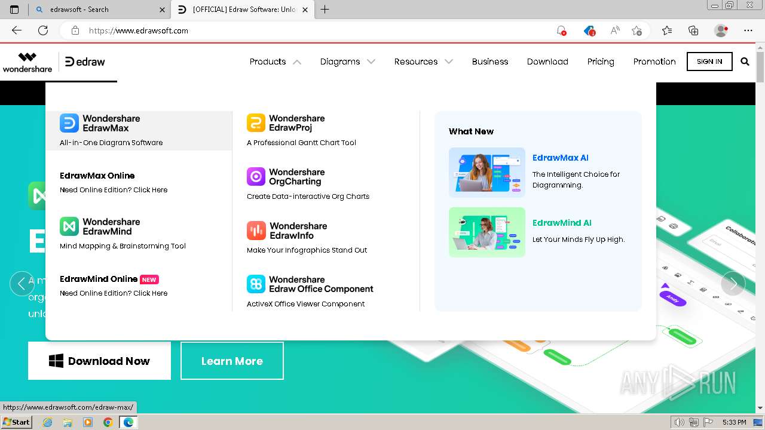Open tab actions menu icon
Image resolution: width=765 pixels, height=430 pixels.
tap(14, 10)
